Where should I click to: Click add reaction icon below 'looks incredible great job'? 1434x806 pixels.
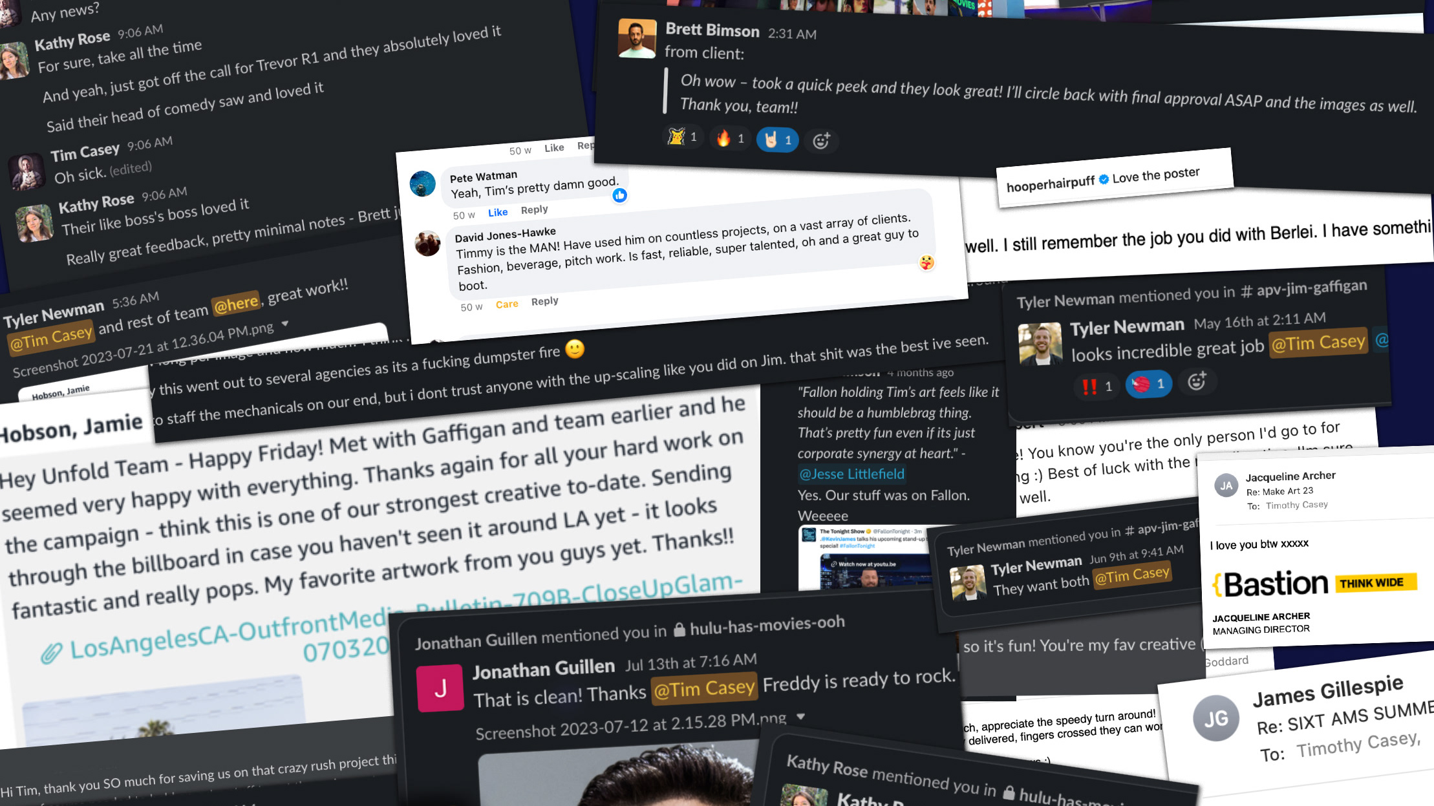(1197, 381)
